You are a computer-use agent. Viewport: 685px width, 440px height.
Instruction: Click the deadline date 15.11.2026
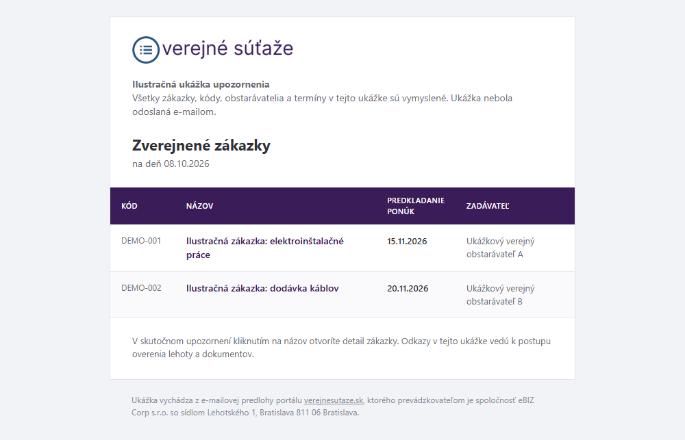[407, 242]
